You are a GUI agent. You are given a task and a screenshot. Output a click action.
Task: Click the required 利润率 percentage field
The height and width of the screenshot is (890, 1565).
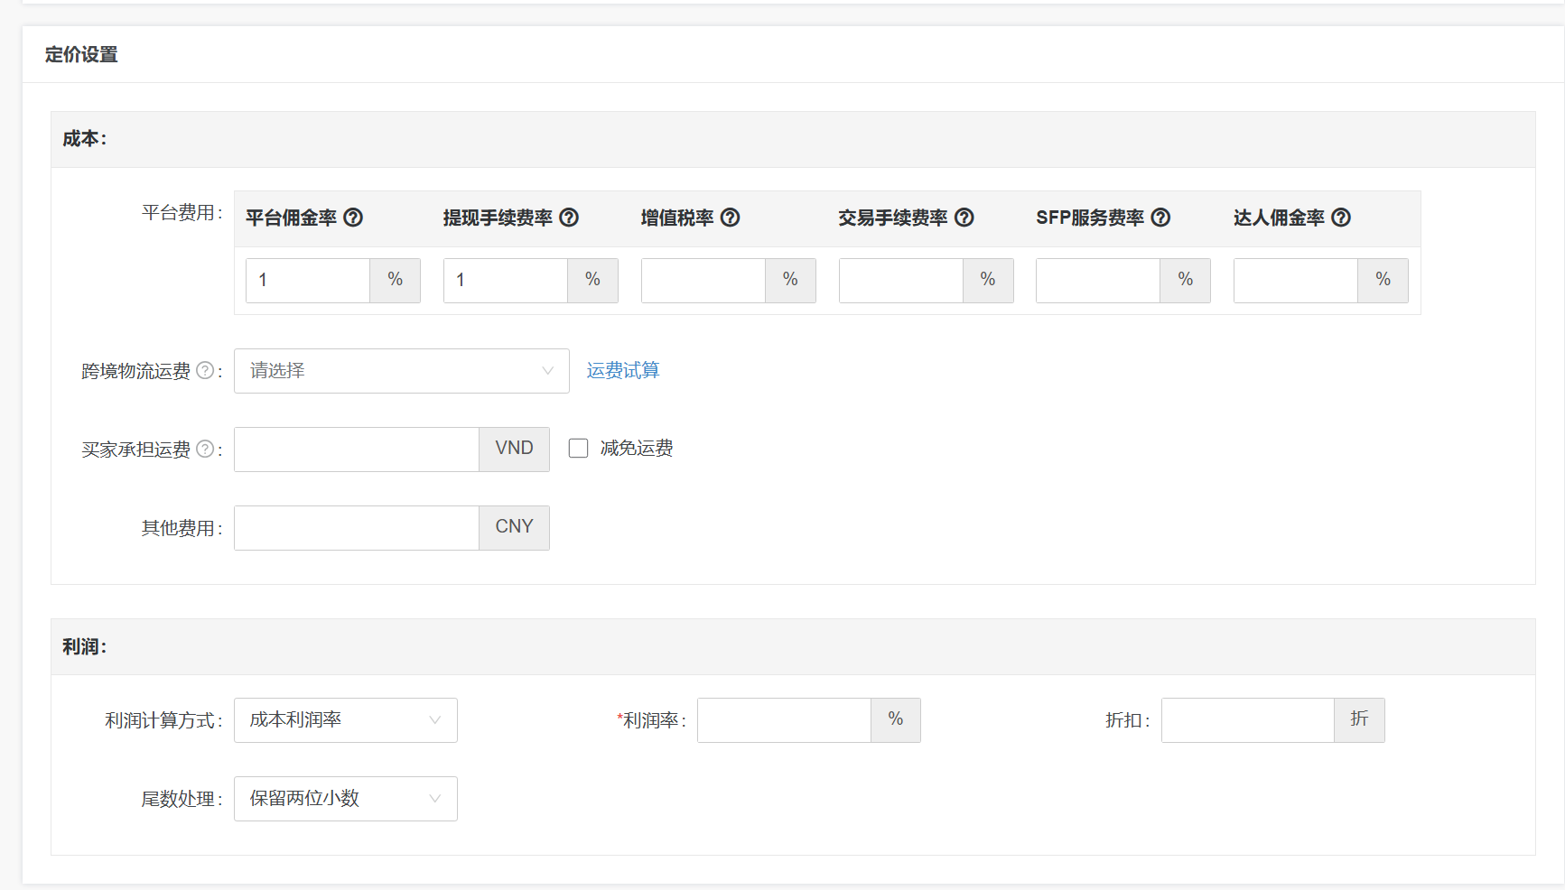[782, 719]
